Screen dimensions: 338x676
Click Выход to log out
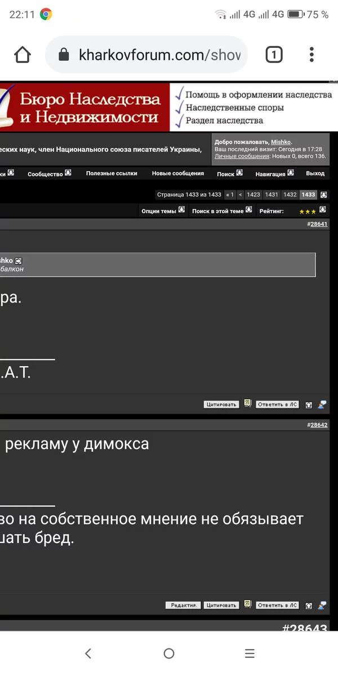point(315,174)
